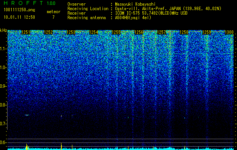Image resolution: width=237 pixels, height=150 pixels.
Task: Click the "Receiving Location" label
Action: pyautogui.click(x=88, y=9)
